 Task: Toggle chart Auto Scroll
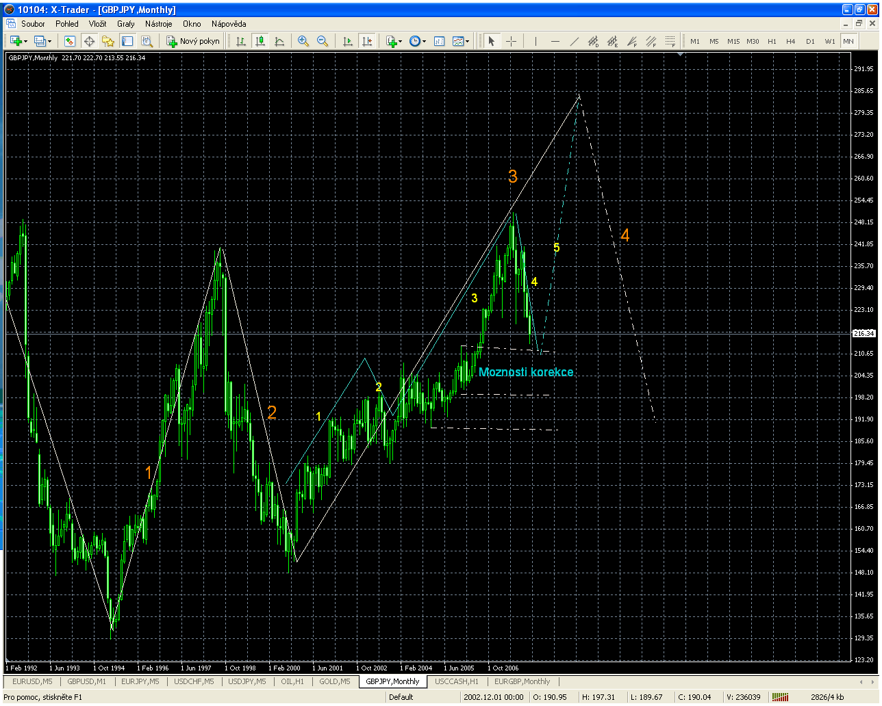tap(348, 41)
